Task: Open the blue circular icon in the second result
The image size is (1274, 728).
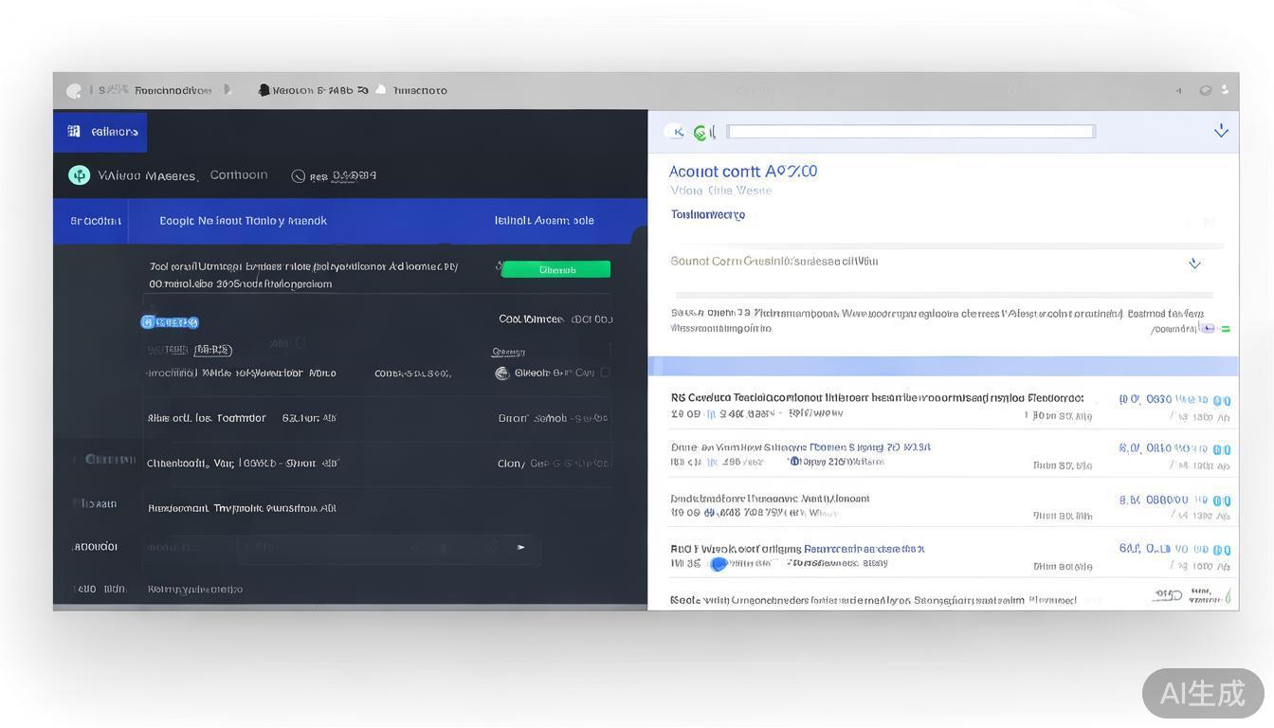Action: coord(794,459)
